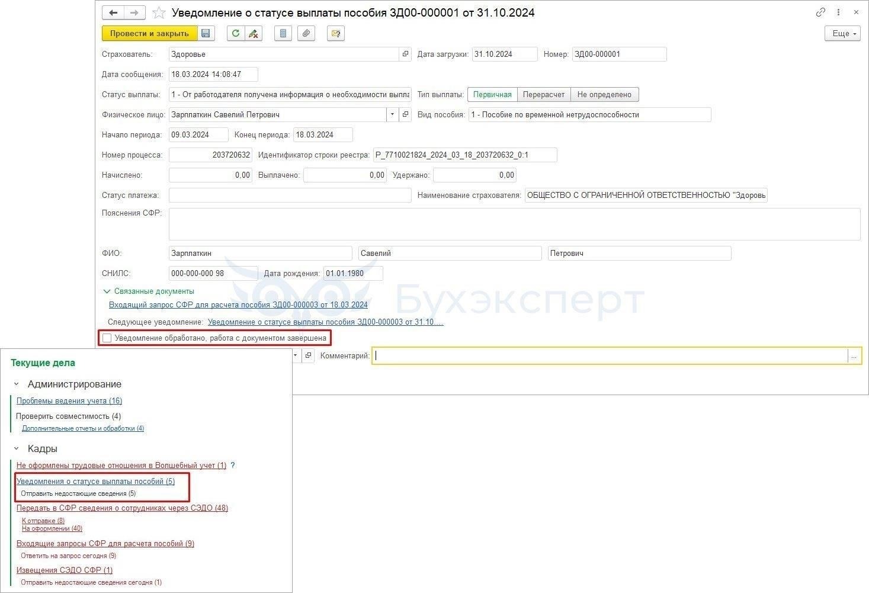The width and height of the screenshot is (869, 593).
Task: Select payment type Первичная
Action: (x=492, y=94)
